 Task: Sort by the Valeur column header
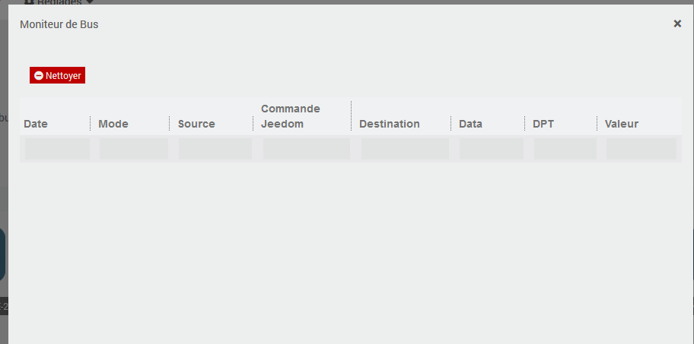622,124
